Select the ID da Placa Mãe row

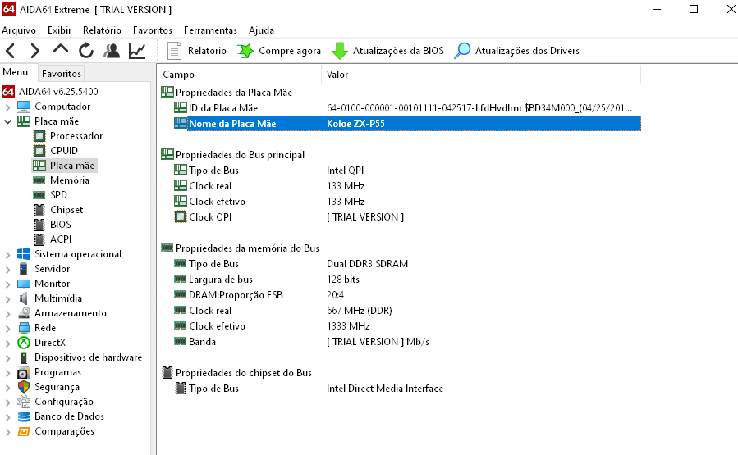tap(407, 108)
